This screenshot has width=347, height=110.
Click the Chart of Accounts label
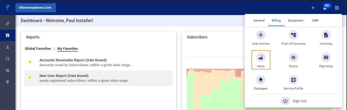tap(293, 44)
